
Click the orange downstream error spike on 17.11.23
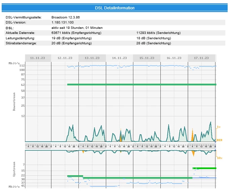(193, 136)
